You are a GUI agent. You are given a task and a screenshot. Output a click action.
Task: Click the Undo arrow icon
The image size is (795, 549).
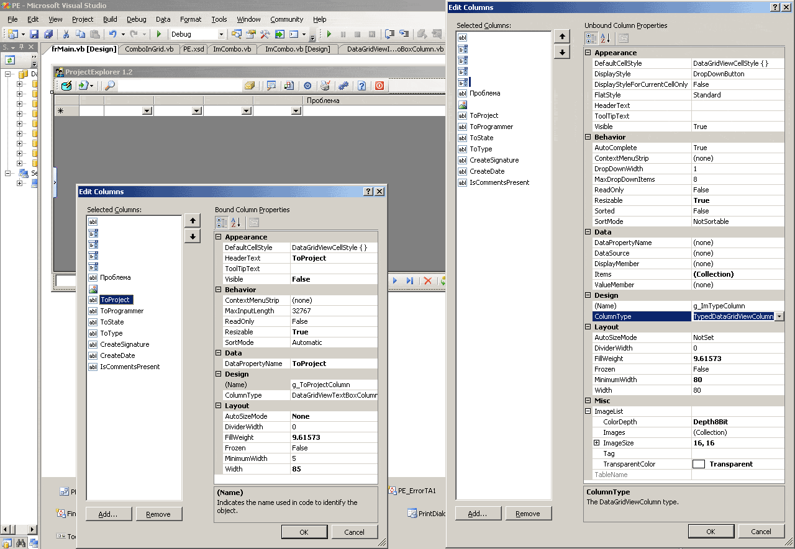[x=112, y=34]
